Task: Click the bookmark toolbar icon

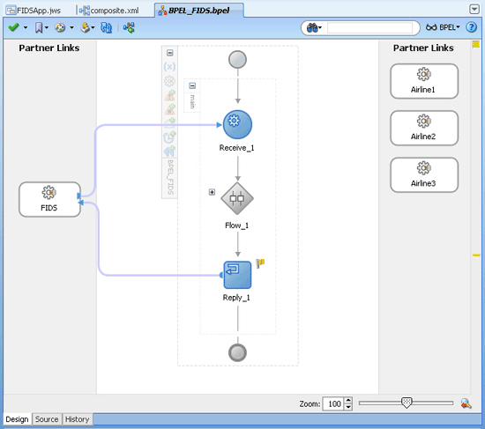Action: click(x=39, y=28)
